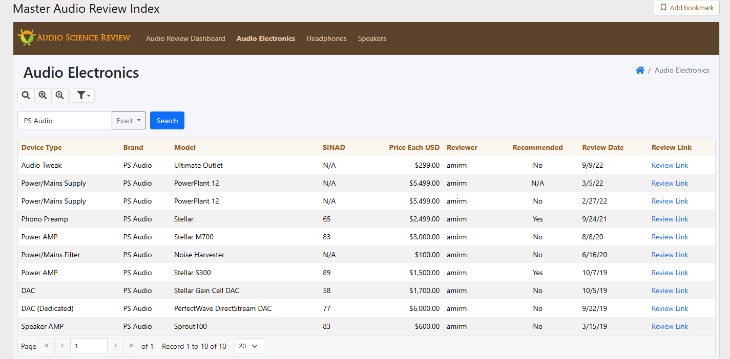The width and height of the screenshot is (730, 359).
Task: Select the Audio Tweak device type cell
Action: click(x=41, y=165)
